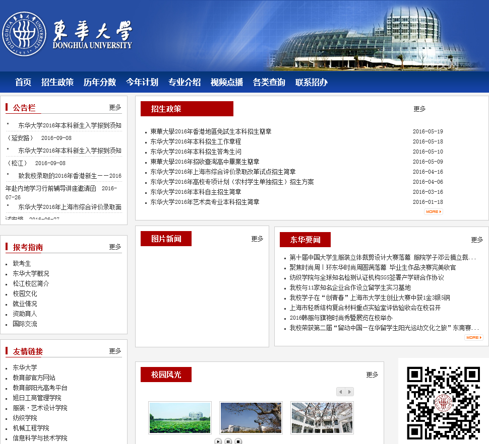This screenshot has width=489, height=444.
Task: Click the orange MORE button under 东华要闻 list
Action: click(x=474, y=337)
